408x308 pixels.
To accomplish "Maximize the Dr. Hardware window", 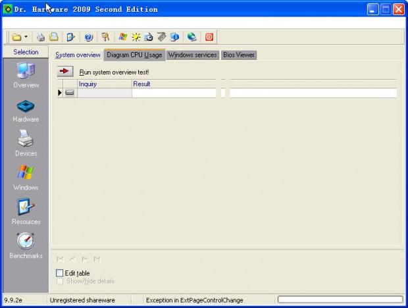I will (386, 10).
